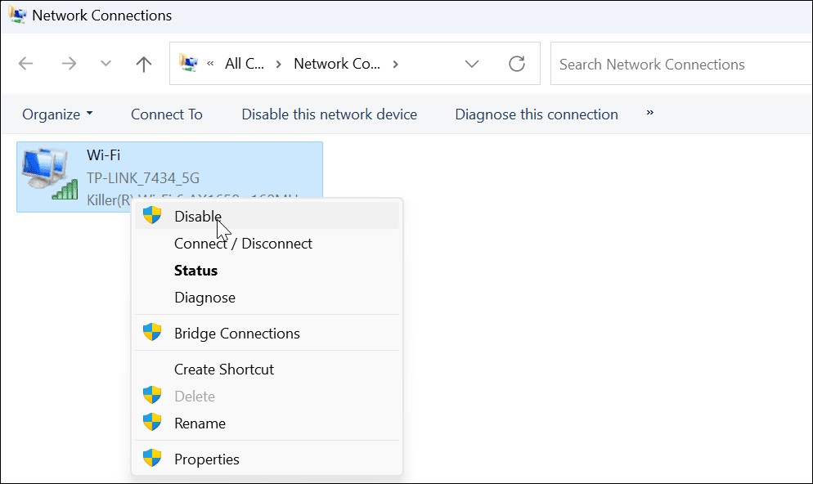Click Disable this network device toolbar link
The height and width of the screenshot is (484, 813).
pyautogui.click(x=329, y=114)
